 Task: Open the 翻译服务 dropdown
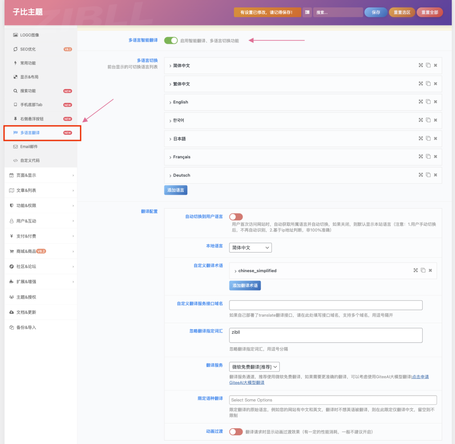254,367
